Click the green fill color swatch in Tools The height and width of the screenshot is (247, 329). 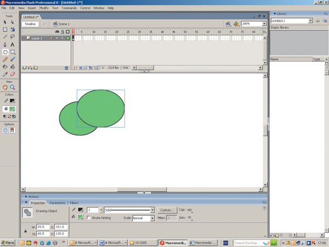click(12, 109)
